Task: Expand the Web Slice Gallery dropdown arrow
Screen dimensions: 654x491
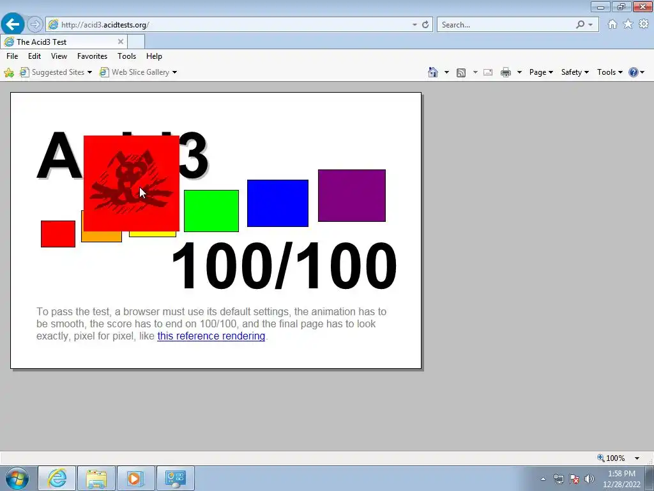Action: 175,72
